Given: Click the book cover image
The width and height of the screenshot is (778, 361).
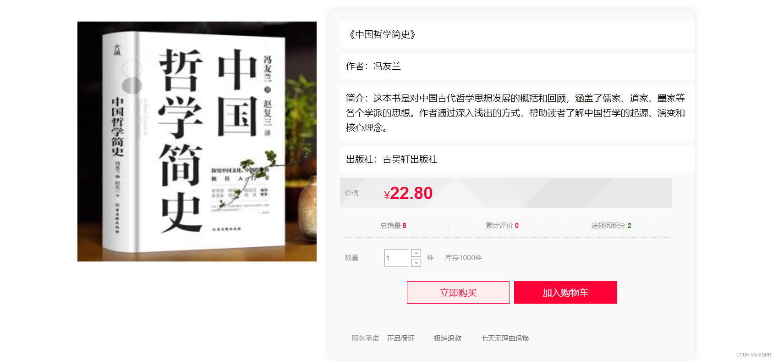Looking at the screenshot, I should (197, 141).
